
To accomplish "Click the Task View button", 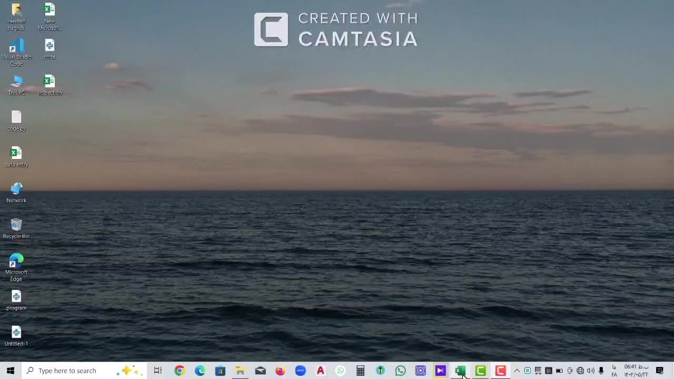I will click(157, 371).
